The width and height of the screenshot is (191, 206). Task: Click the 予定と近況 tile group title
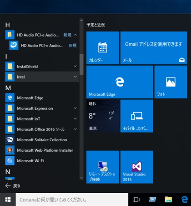pos(95,25)
